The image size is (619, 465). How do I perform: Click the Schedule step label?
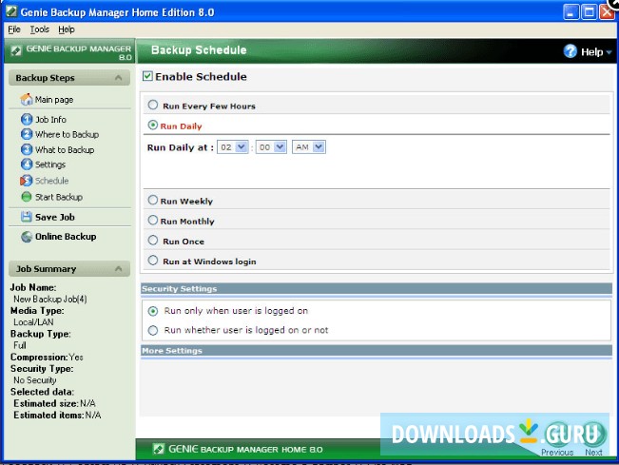click(51, 181)
